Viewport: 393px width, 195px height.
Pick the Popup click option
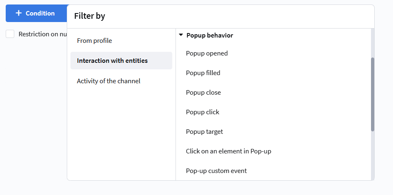click(202, 112)
